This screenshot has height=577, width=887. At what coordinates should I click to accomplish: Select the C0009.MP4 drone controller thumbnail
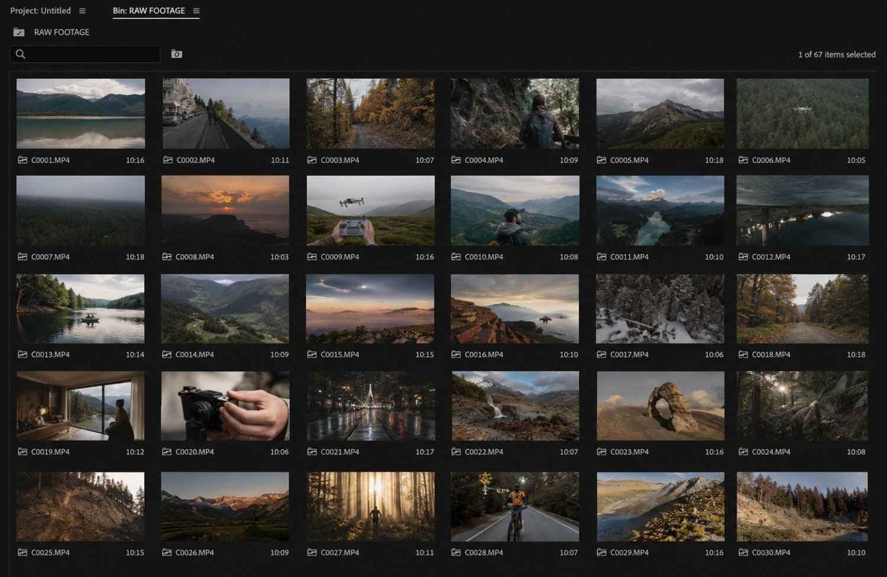pyautogui.click(x=371, y=210)
